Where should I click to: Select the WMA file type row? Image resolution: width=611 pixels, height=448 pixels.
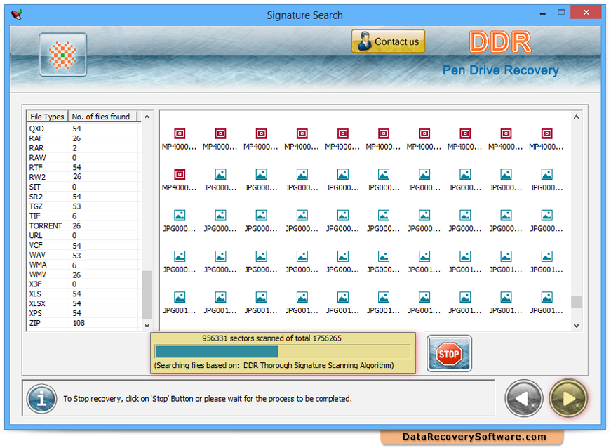click(83, 265)
